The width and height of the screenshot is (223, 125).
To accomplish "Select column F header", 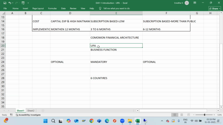I will pyautogui.click(x=166, y=13).
